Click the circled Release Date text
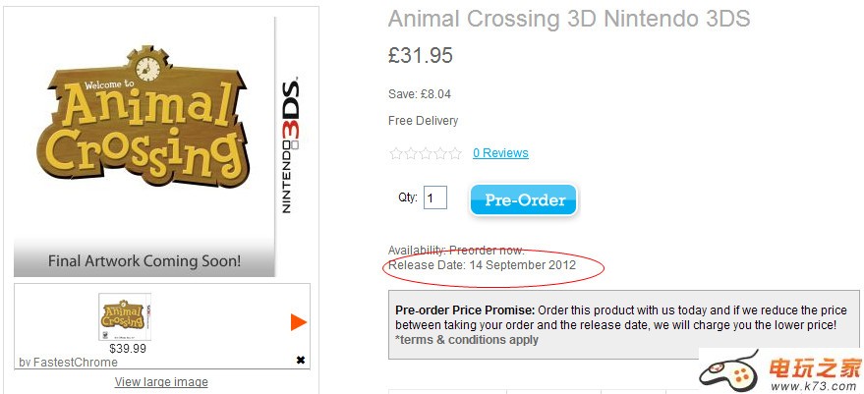Viewport: 864px width, 394px height. (482, 265)
